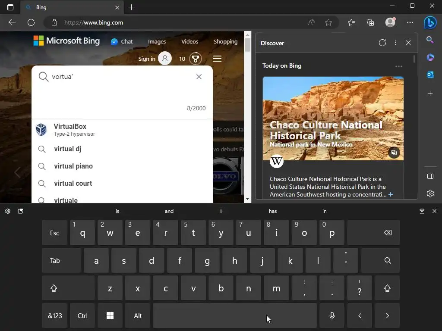Click the Discover panel scrollbar
The width and height of the screenshot is (442, 331).
pos(414,59)
